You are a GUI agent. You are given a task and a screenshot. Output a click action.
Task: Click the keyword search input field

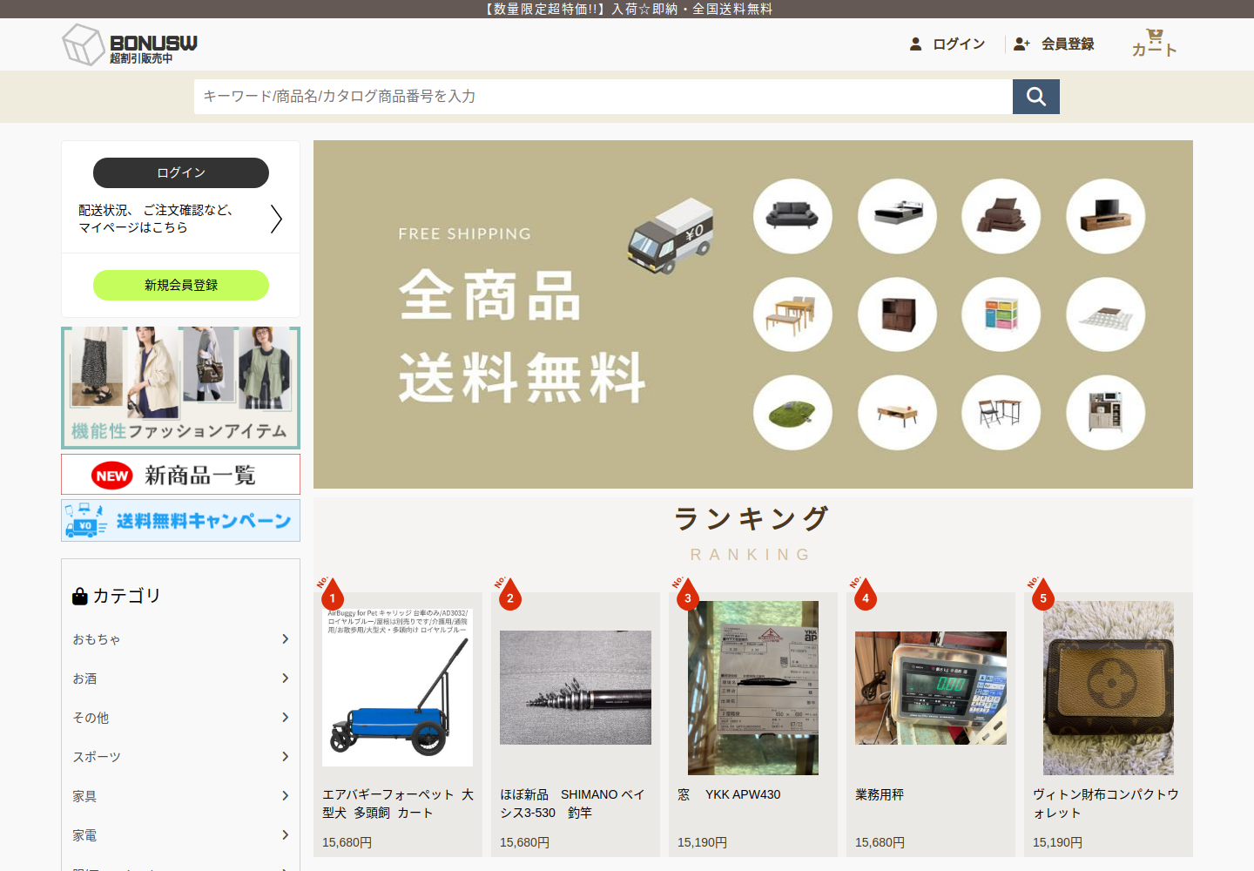603,97
